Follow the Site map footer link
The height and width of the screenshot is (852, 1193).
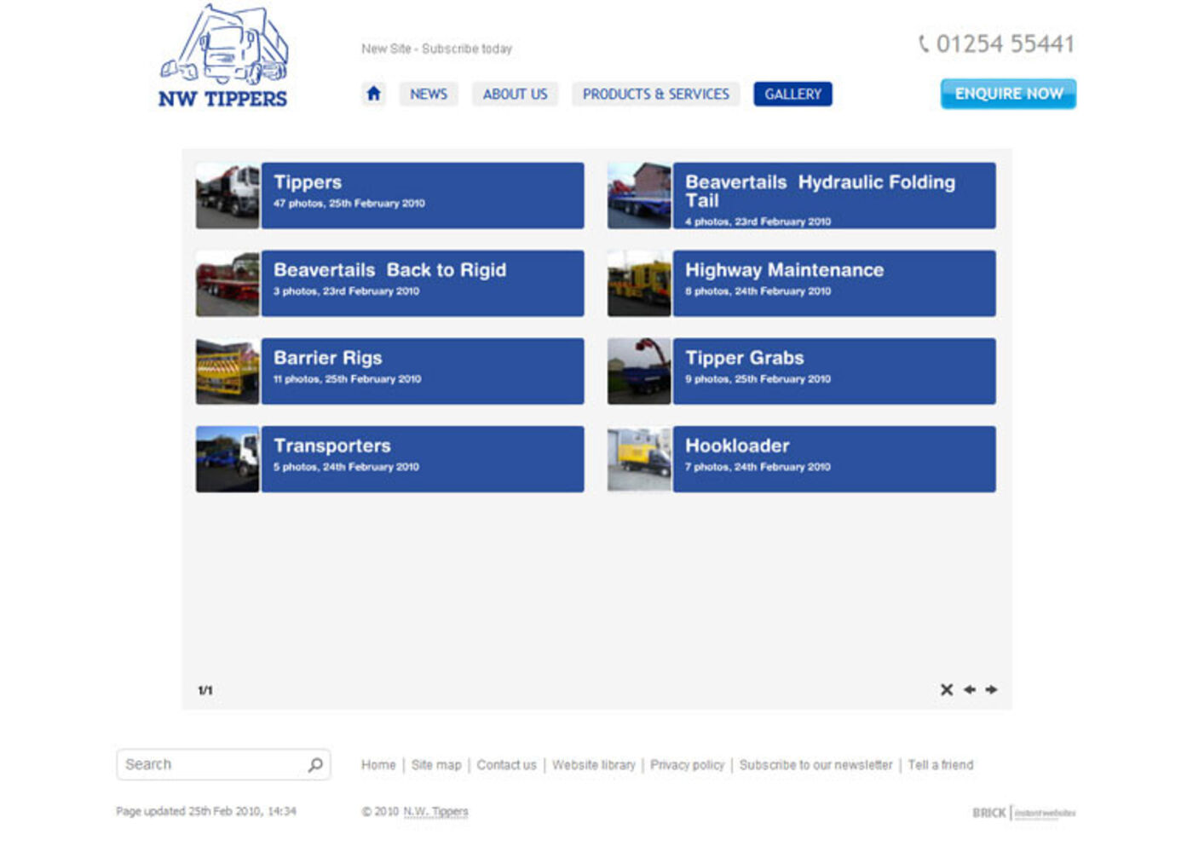[435, 765]
